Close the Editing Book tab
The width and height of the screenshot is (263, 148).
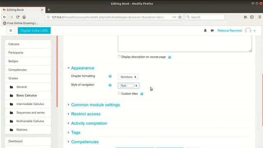click(x=42, y=10)
